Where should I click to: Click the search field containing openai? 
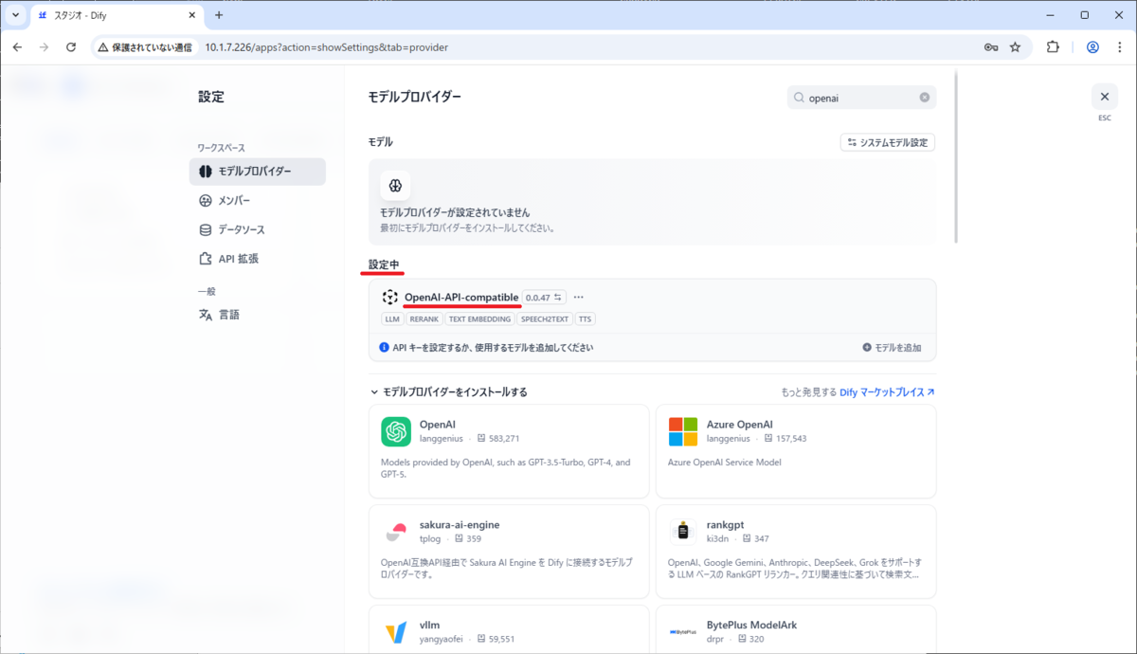860,98
